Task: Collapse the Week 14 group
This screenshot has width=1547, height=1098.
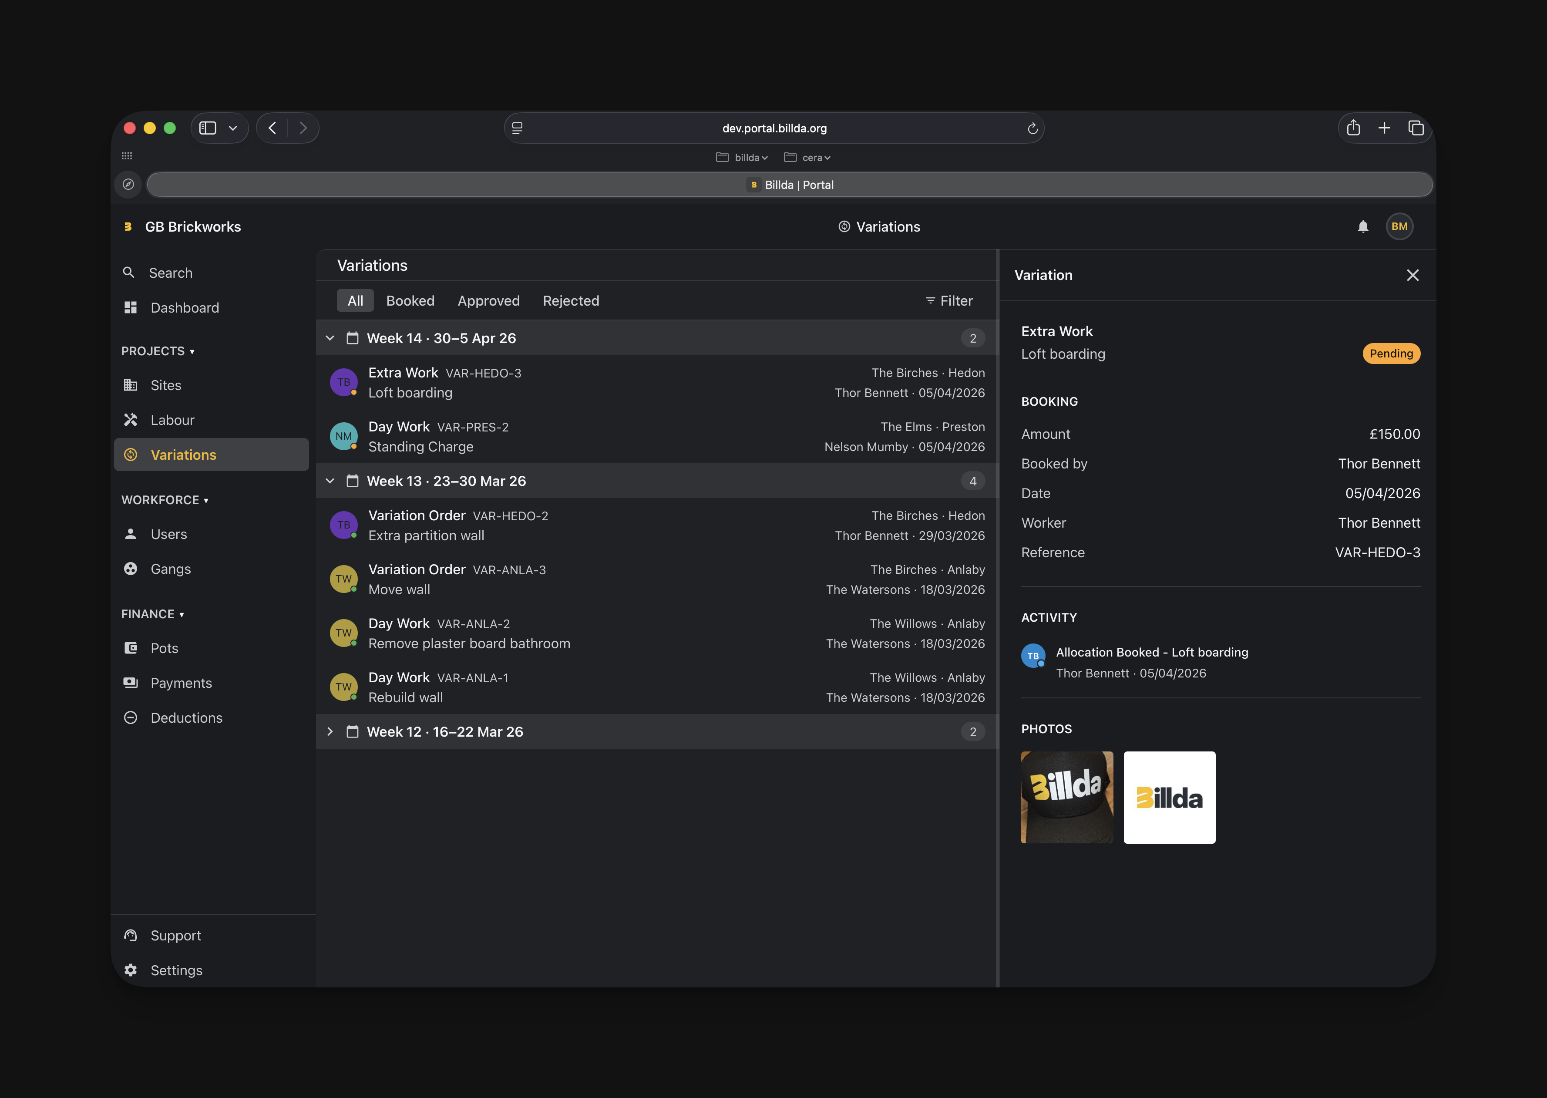Action: tap(330, 338)
